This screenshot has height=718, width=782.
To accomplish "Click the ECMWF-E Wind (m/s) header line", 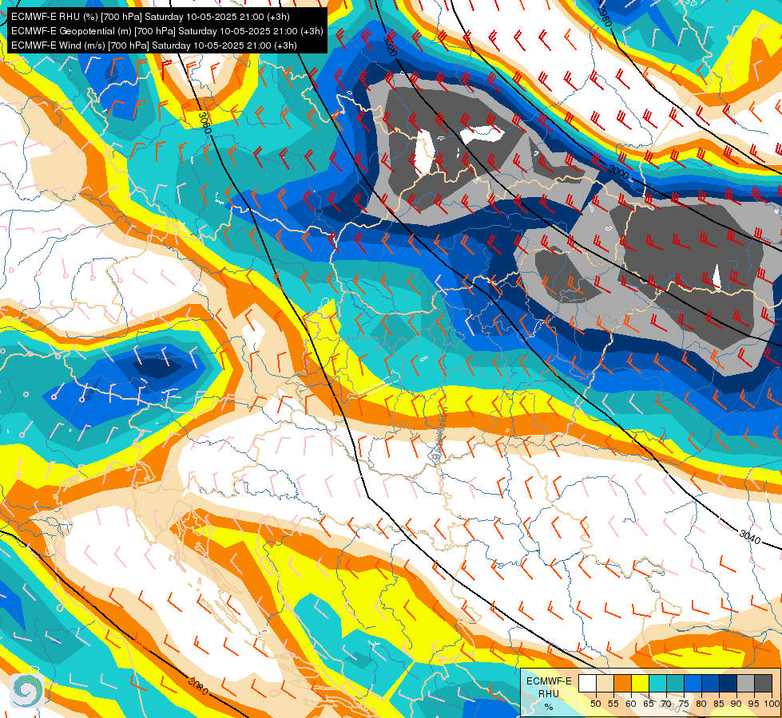I will click(x=154, y=45).
